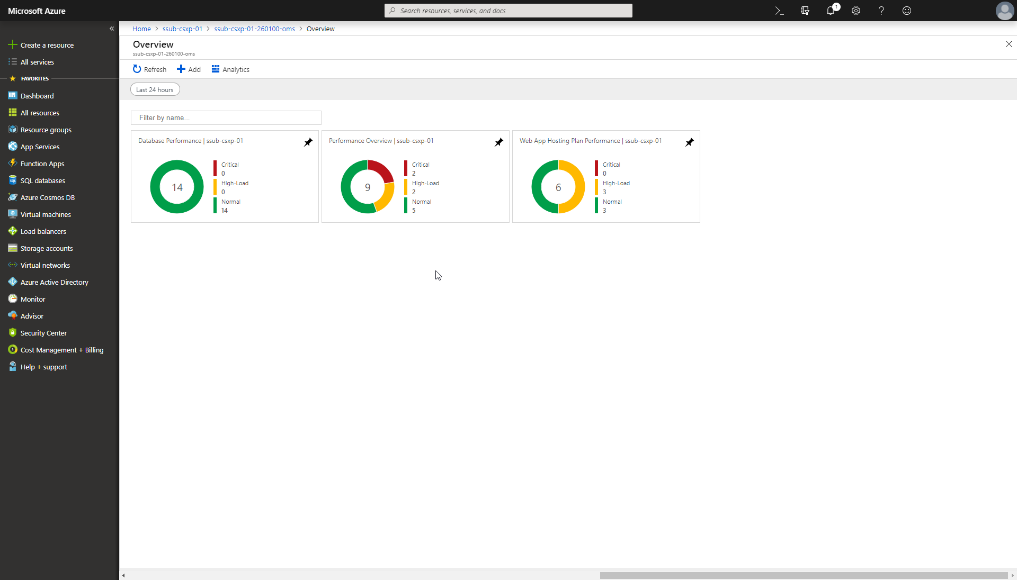The width and height of the screenshot is (1017, 580).
Task: Collapse the left navigation sidebar
Action: pos(112,29)
